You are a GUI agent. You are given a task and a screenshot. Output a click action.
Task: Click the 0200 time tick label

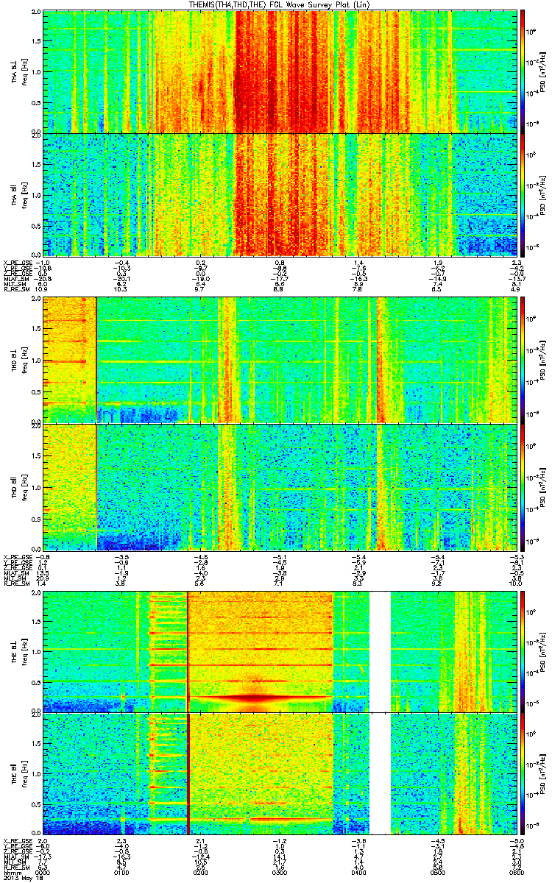click(x=201, y=873)
